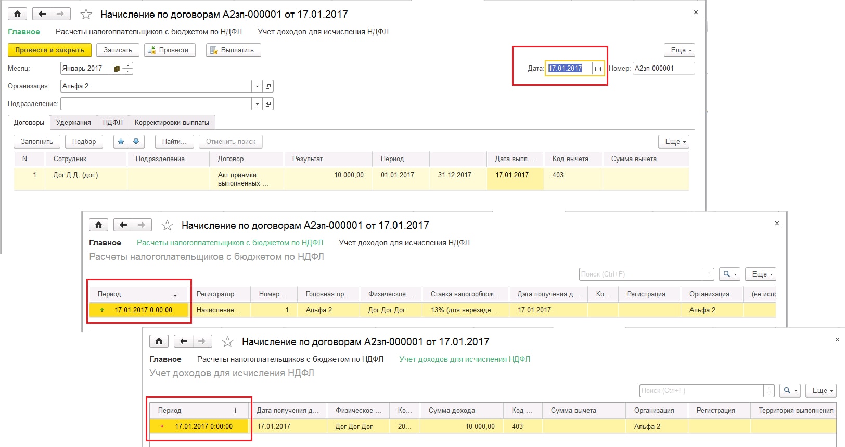Click search field in bottom window
The width and height of the screenshot is (845, 447).
[701, 390]
